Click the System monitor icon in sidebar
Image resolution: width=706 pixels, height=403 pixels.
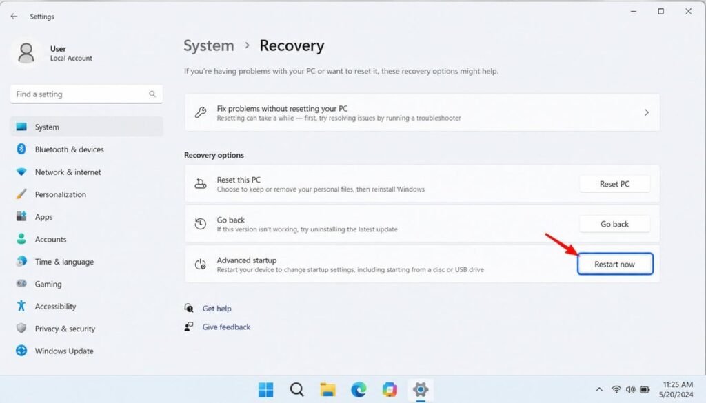(x=21, y=127)
